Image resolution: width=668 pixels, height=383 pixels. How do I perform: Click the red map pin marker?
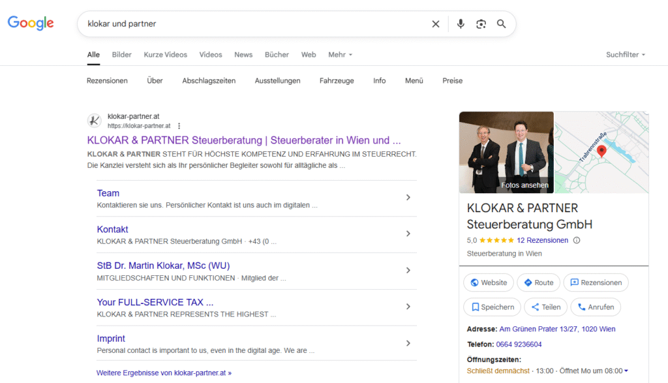point(601,151)
